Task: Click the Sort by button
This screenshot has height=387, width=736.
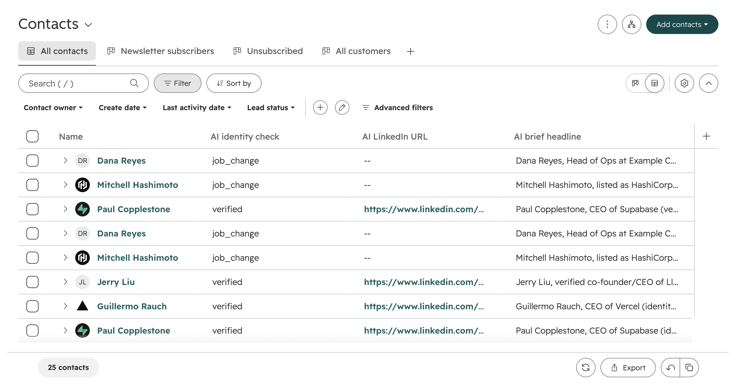Action: pyautogui.click(x=234, y=83)
